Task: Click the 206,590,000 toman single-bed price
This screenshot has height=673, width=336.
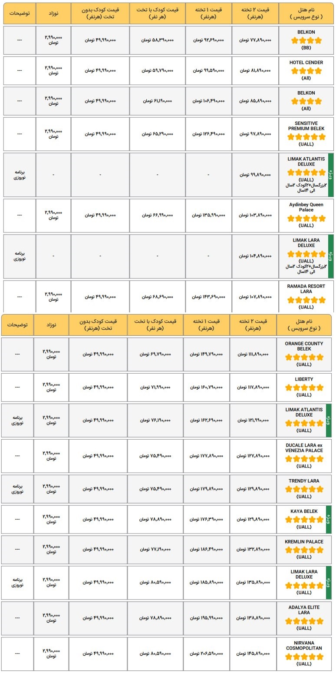Action: coord(206,653)
